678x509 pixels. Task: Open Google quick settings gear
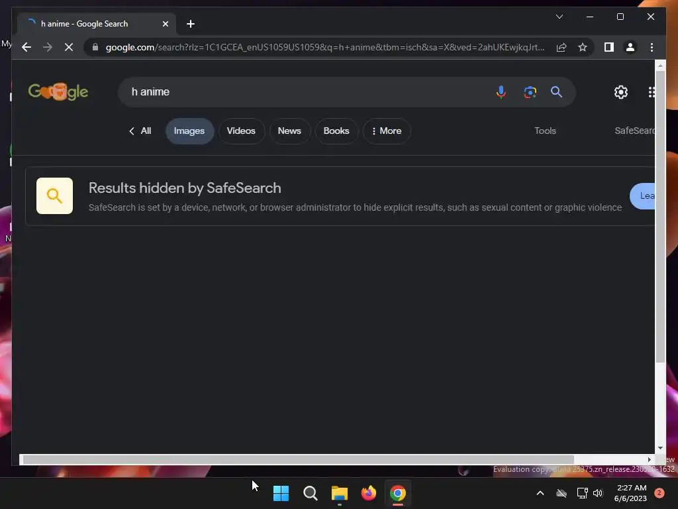[621, 91]
